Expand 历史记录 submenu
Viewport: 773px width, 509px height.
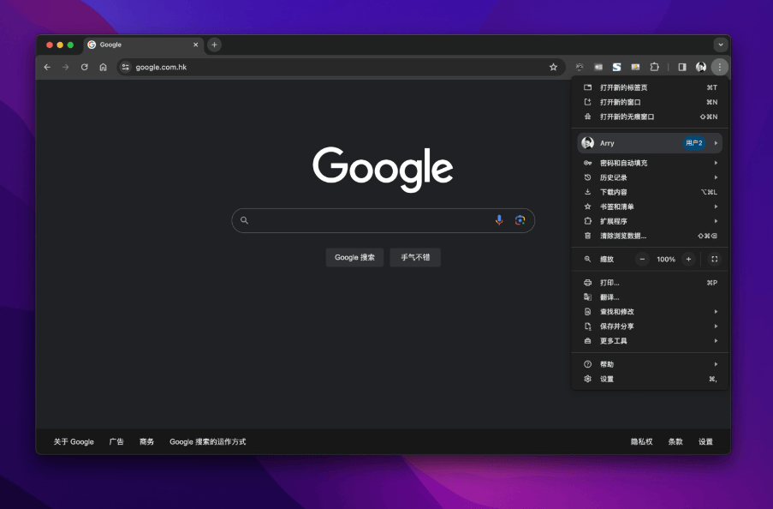coord(650,177)
